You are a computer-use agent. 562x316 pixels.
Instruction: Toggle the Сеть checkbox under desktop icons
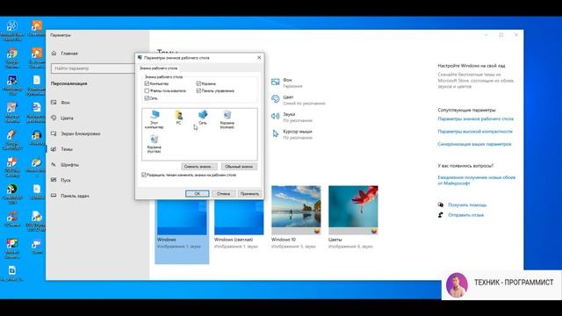click(x=147, y=97)
